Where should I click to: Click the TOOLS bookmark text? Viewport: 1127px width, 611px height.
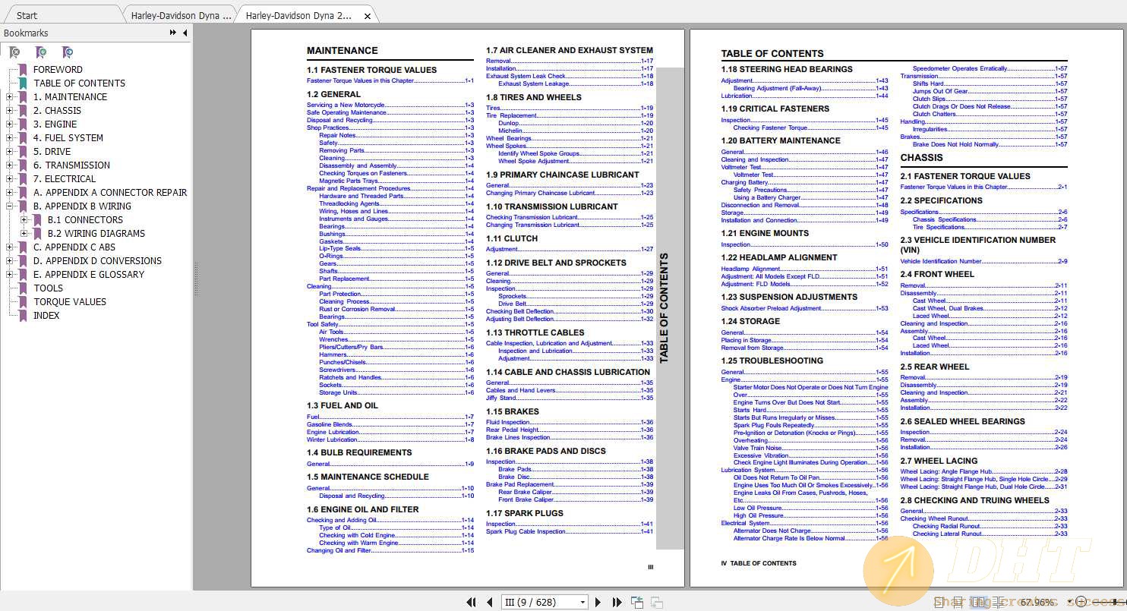(49, 288)
